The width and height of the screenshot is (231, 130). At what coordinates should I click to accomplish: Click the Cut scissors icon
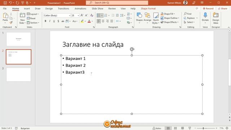click(11, 14)
